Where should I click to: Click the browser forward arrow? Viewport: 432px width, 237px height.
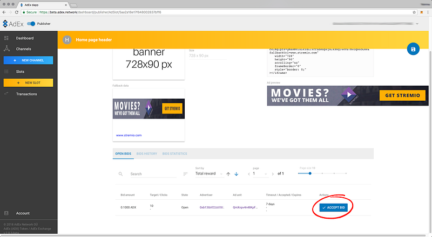click(10, 12)
